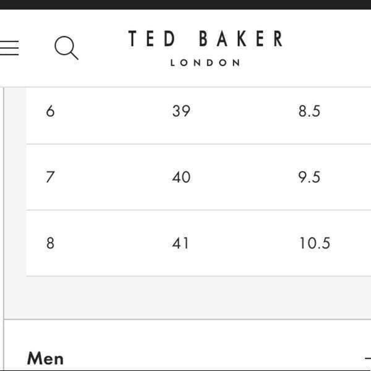Select the Men size guide heading
The image size is (371, 371).
(x=45, y=359)
